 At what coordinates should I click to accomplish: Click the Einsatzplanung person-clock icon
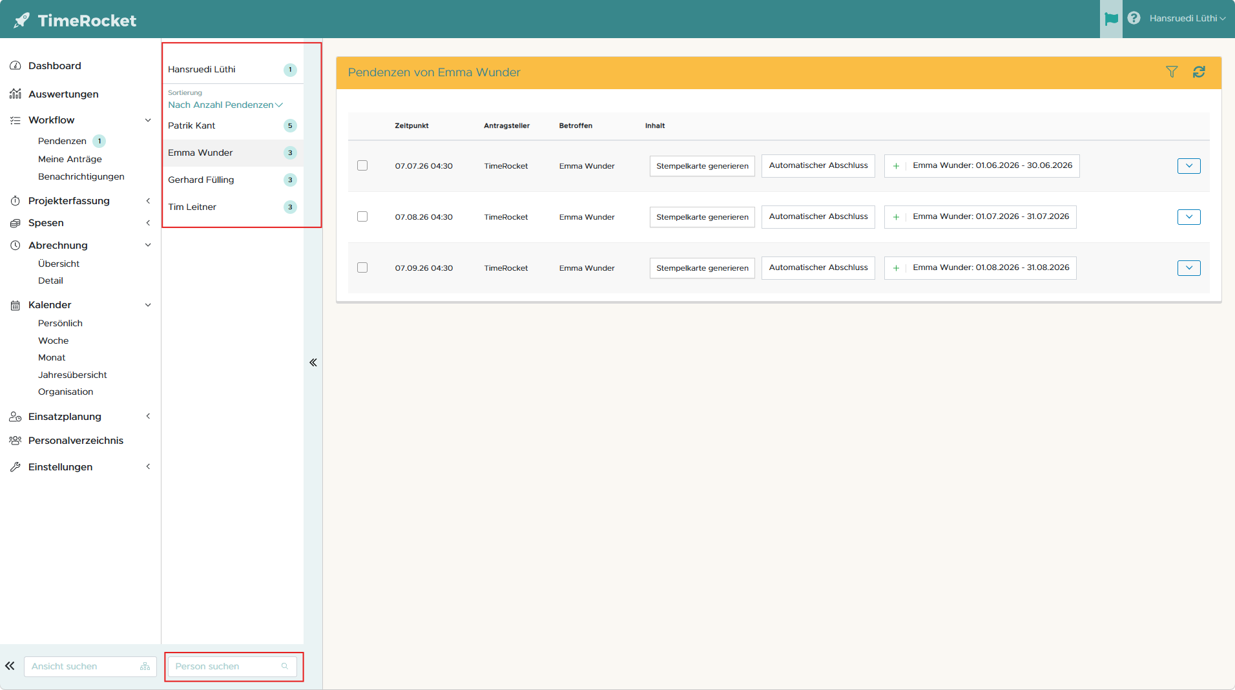point(16,417)
